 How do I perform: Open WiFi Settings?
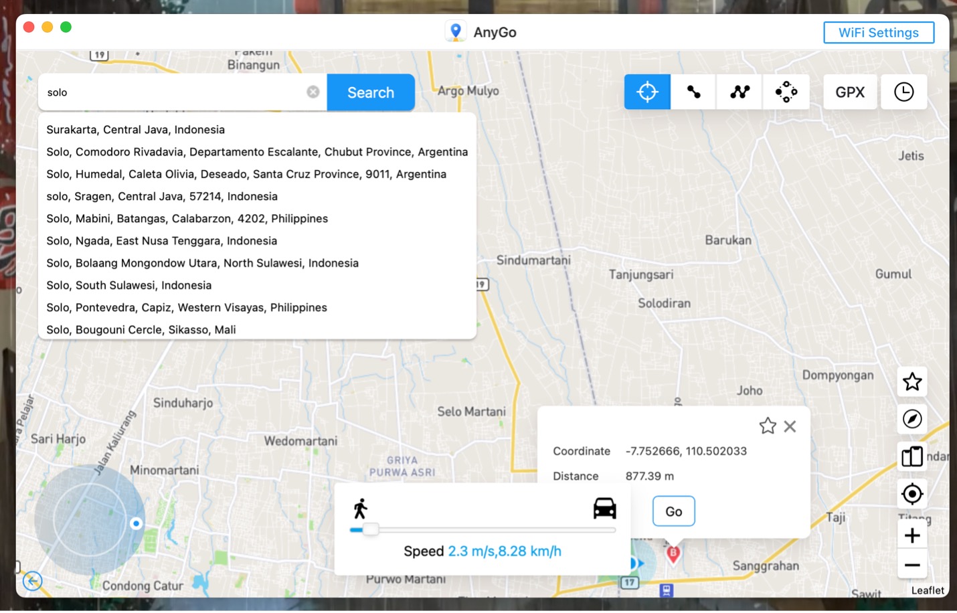click(x=878, y=32)
